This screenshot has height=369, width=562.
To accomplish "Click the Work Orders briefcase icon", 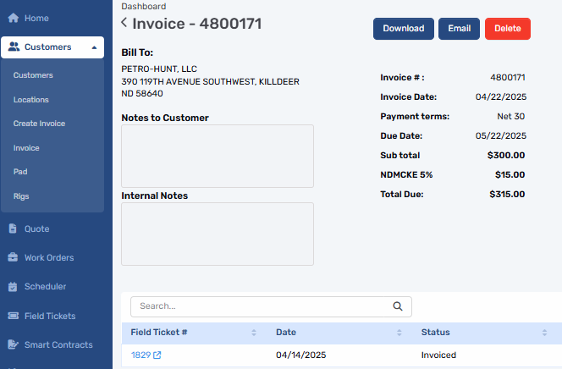I will pos(13,257).
